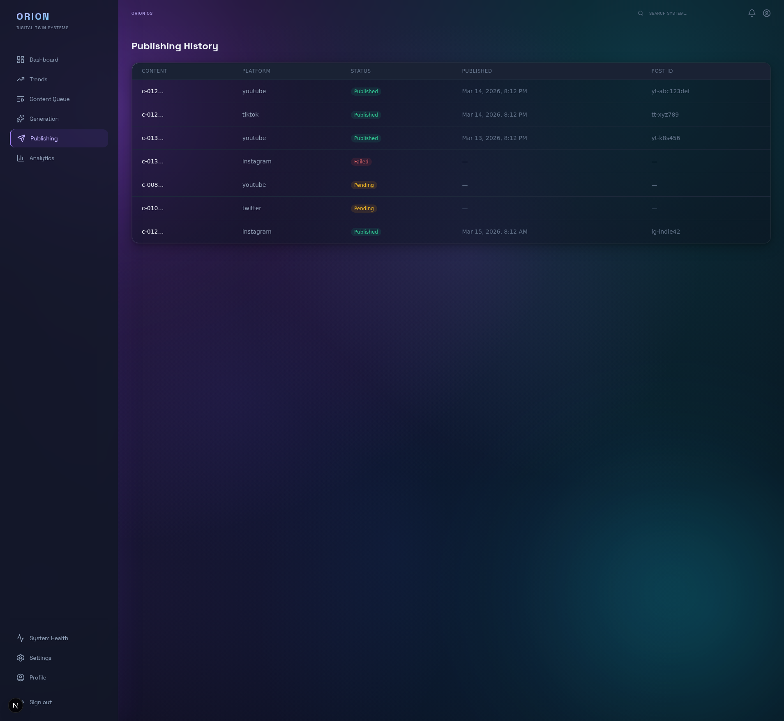This screenshot has width=784, height=721.
Task: Go to Content Queue section
Action: [x=49, y=99]
